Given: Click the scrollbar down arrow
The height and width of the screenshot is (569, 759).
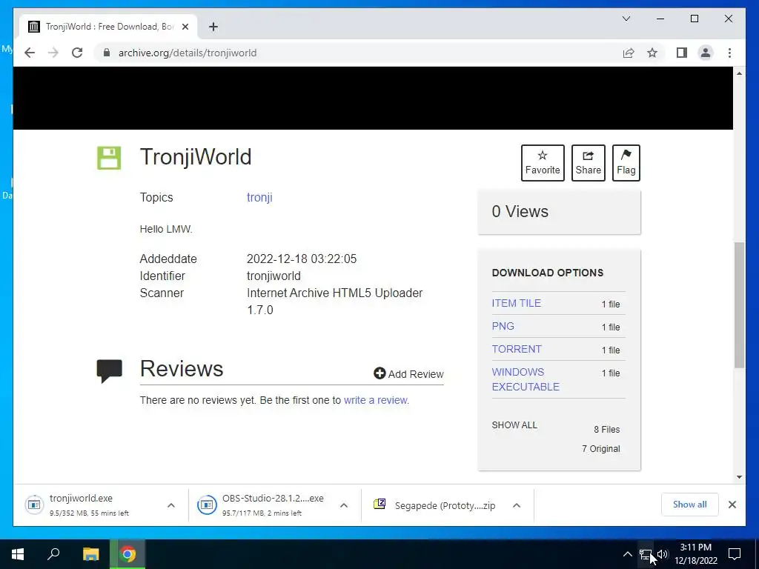Looking at the screenshot, I should click(x=739, y=477).
